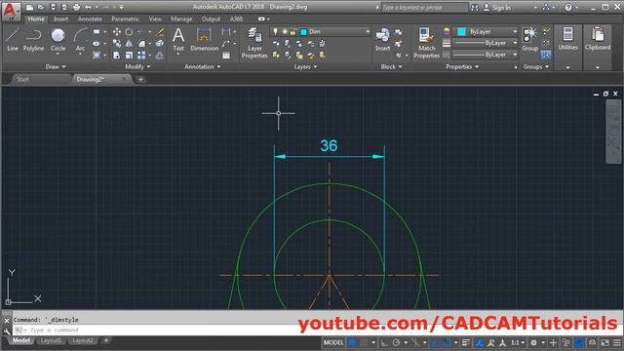Click the Group tool
The height and width of the screenshot is (351, 624).
coord(529,39)
